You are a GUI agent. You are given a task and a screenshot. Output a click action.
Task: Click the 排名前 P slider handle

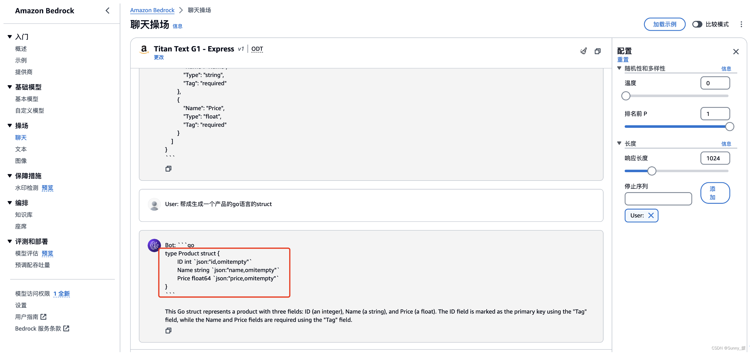pyautogui.click(x=729, y=127)
